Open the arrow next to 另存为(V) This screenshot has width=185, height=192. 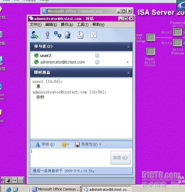100,144
